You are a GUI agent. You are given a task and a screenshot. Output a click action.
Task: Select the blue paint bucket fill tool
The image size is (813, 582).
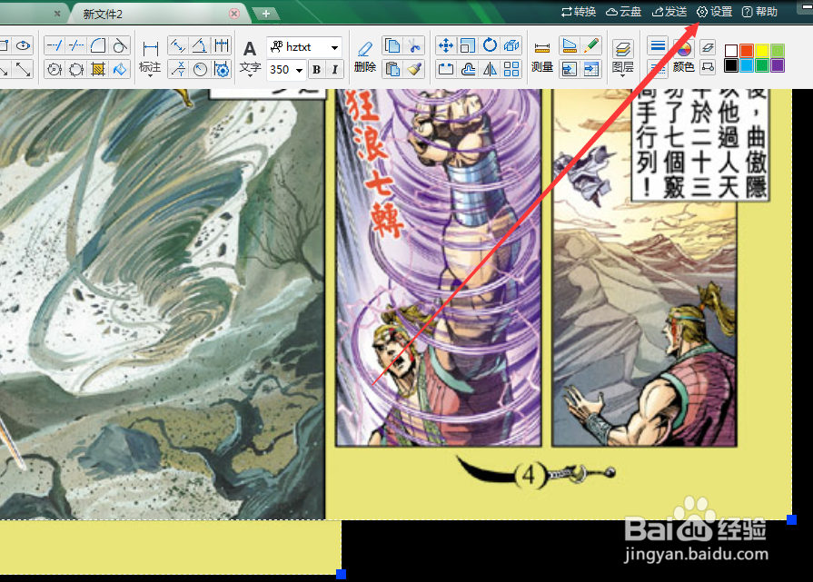pos(120,69)
